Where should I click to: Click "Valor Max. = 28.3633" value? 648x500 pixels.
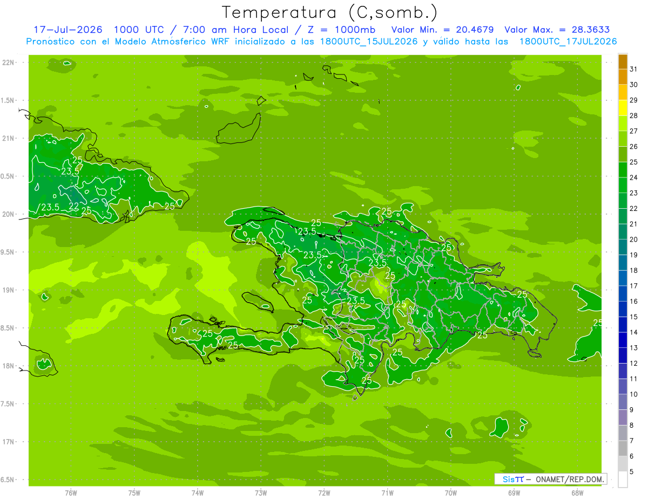(557, 30)
